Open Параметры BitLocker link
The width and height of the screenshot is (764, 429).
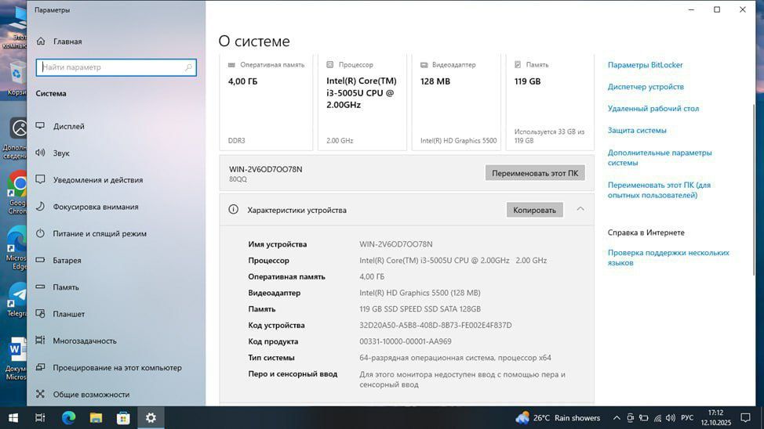click(x=645, y=65)
